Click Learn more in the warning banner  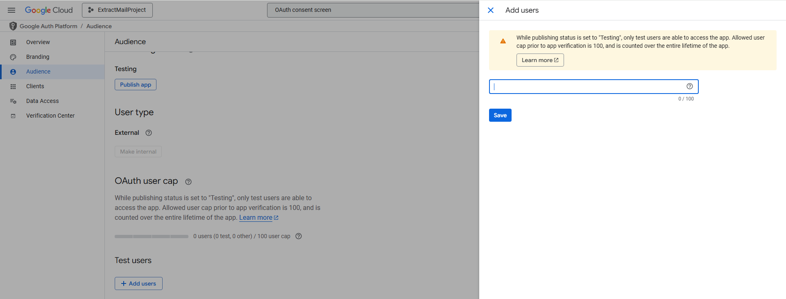[x=540, y=60]
